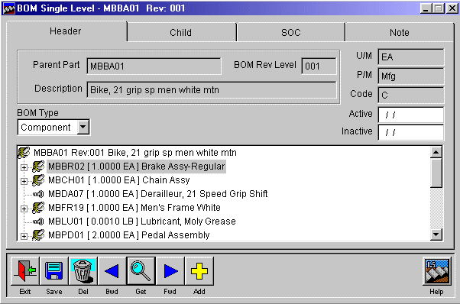Select tree row MBFR19 Men's Frame White
Screen dimensions: 460x304
134,208
